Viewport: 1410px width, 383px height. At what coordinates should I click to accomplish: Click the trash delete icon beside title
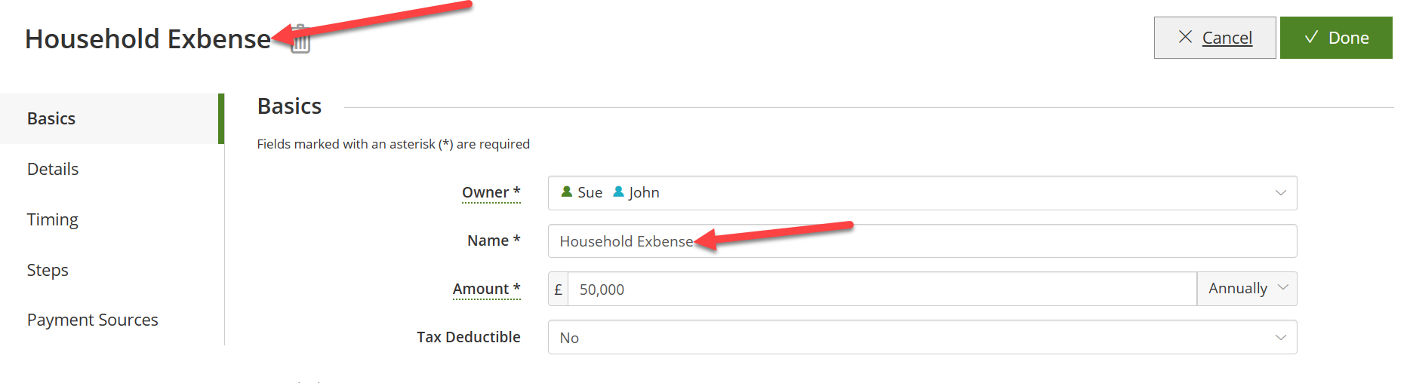[x=300, y=39]
